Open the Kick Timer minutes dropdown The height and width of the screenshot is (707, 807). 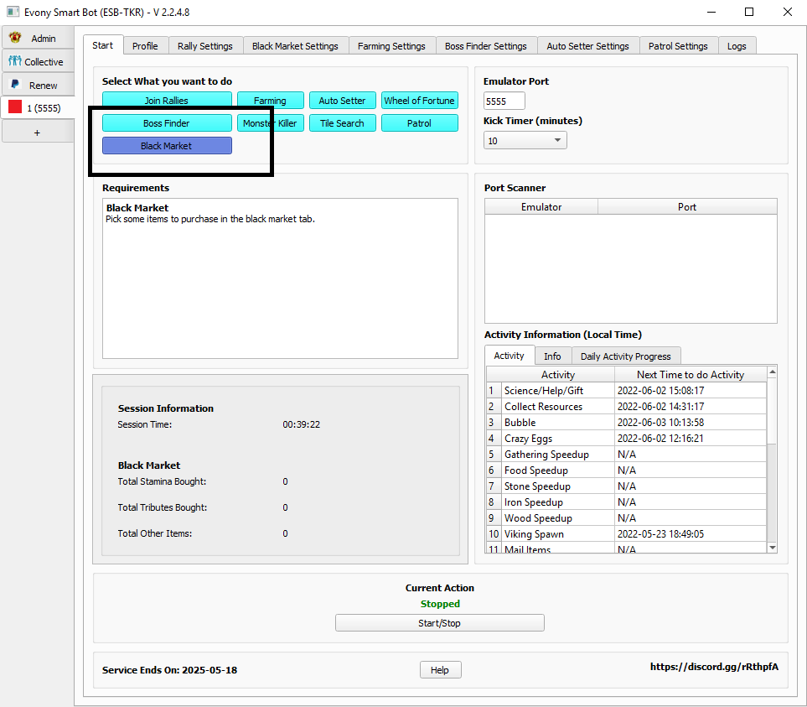[525, 141]
